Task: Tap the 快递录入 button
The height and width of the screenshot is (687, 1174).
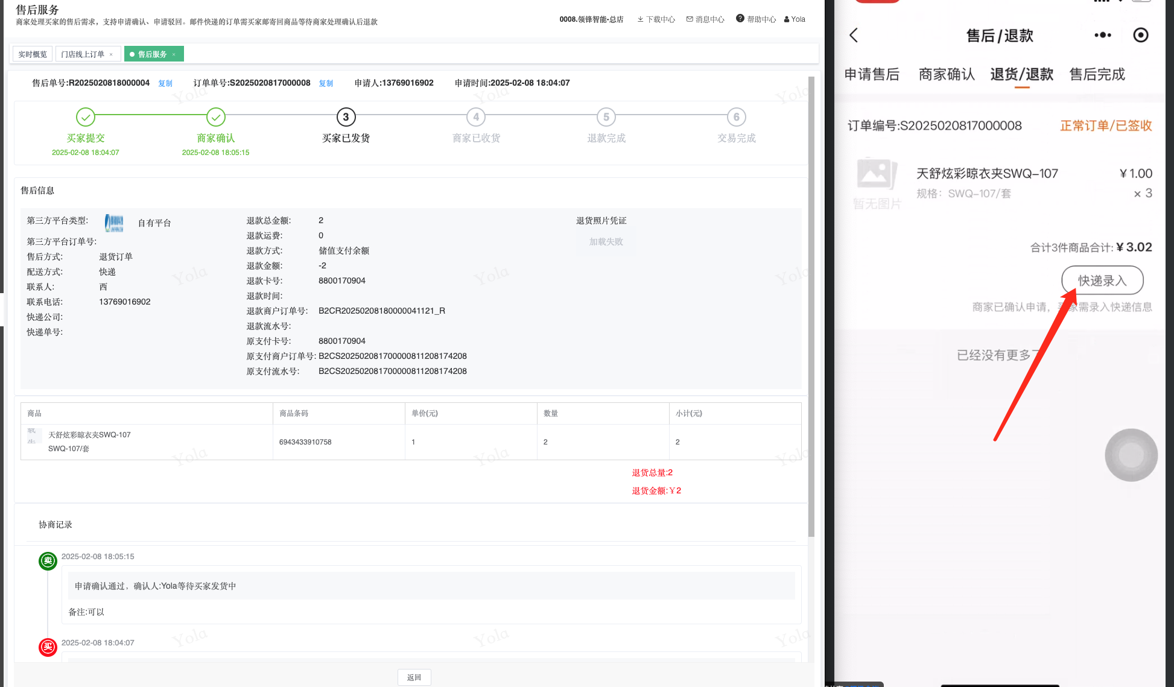Action: tap(1102, 280)
